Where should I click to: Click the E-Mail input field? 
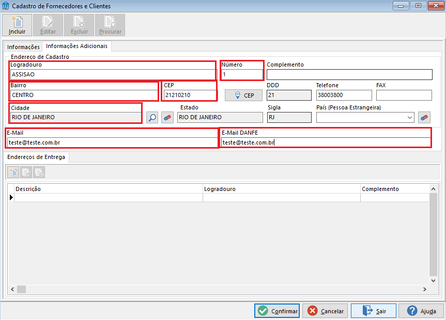[x=112, y=142]
